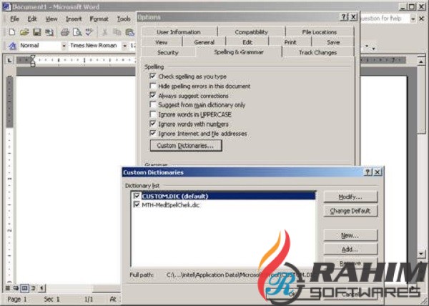
Task: Uncheck Ignore Internet and file addresses
Action: (153, 134)
